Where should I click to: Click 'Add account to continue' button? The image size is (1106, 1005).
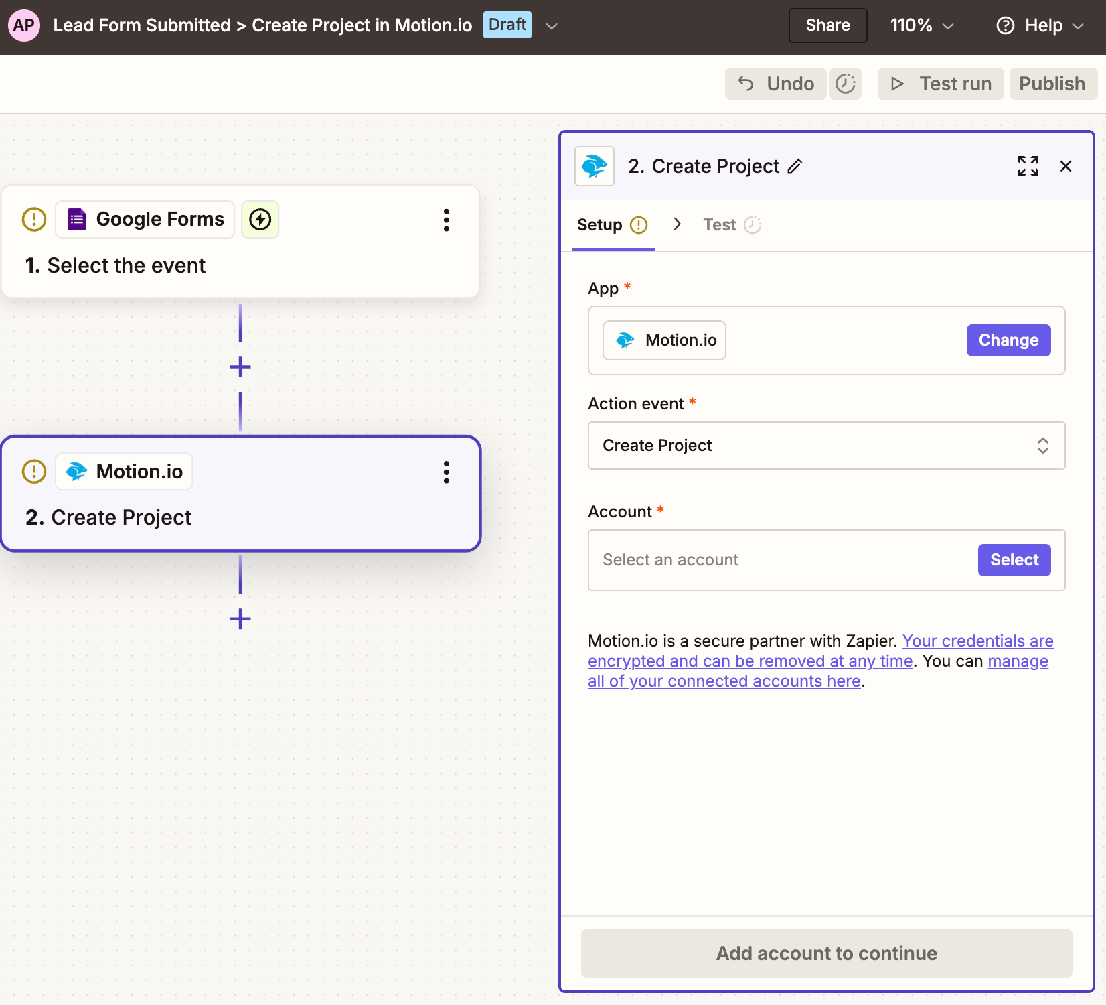coord(826,953)
